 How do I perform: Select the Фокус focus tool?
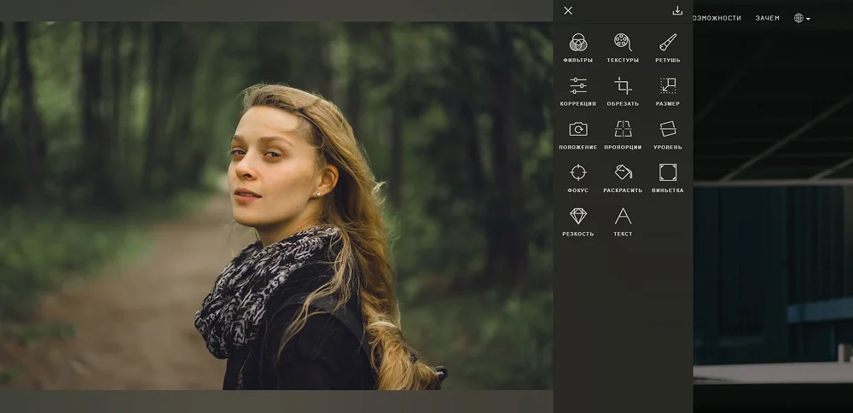(577, 178)
